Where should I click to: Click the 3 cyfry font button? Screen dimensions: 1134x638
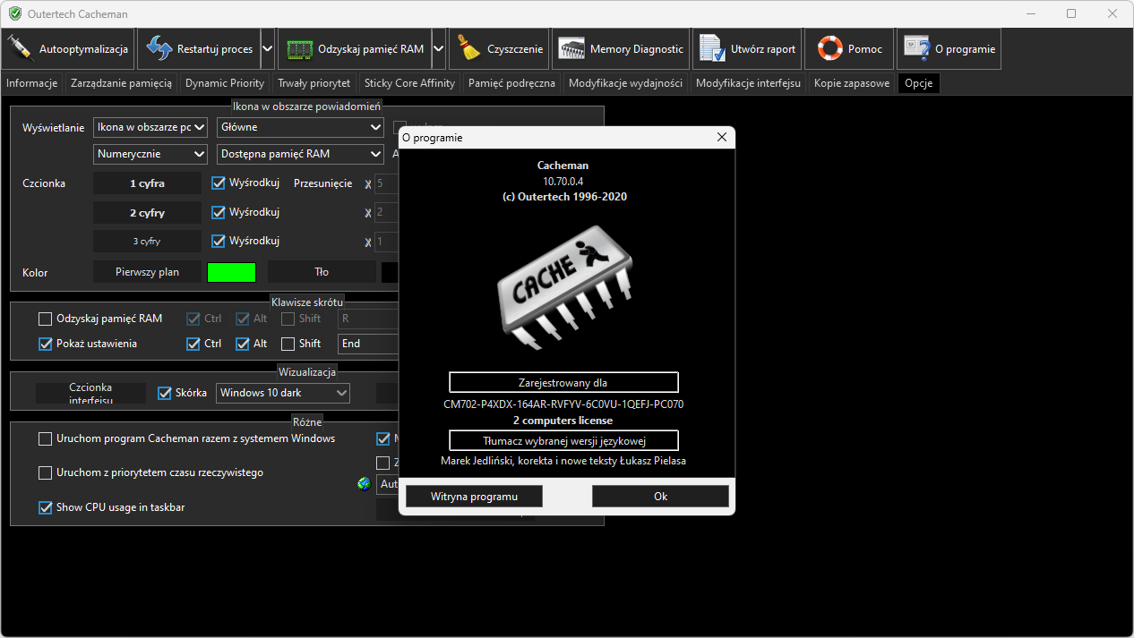point(147,242)
